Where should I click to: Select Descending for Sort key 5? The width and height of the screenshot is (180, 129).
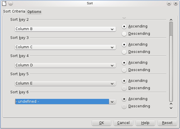pos(124,88)
